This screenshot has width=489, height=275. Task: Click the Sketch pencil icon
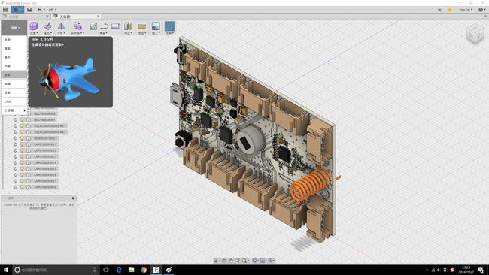93,26
